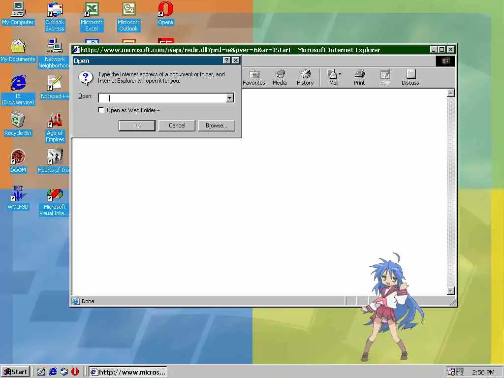504x378 pixels.
Task: Select the Microsoft Outlook desktop icon
Action: [x=128, y=17]
